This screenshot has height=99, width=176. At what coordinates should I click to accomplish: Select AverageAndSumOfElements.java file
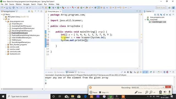(23, 28)
